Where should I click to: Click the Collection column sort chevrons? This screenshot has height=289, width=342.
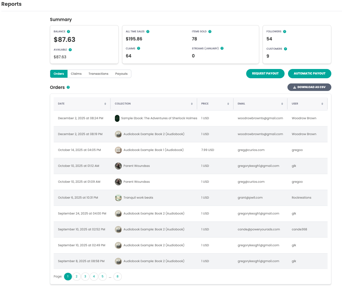pos(192,103)
